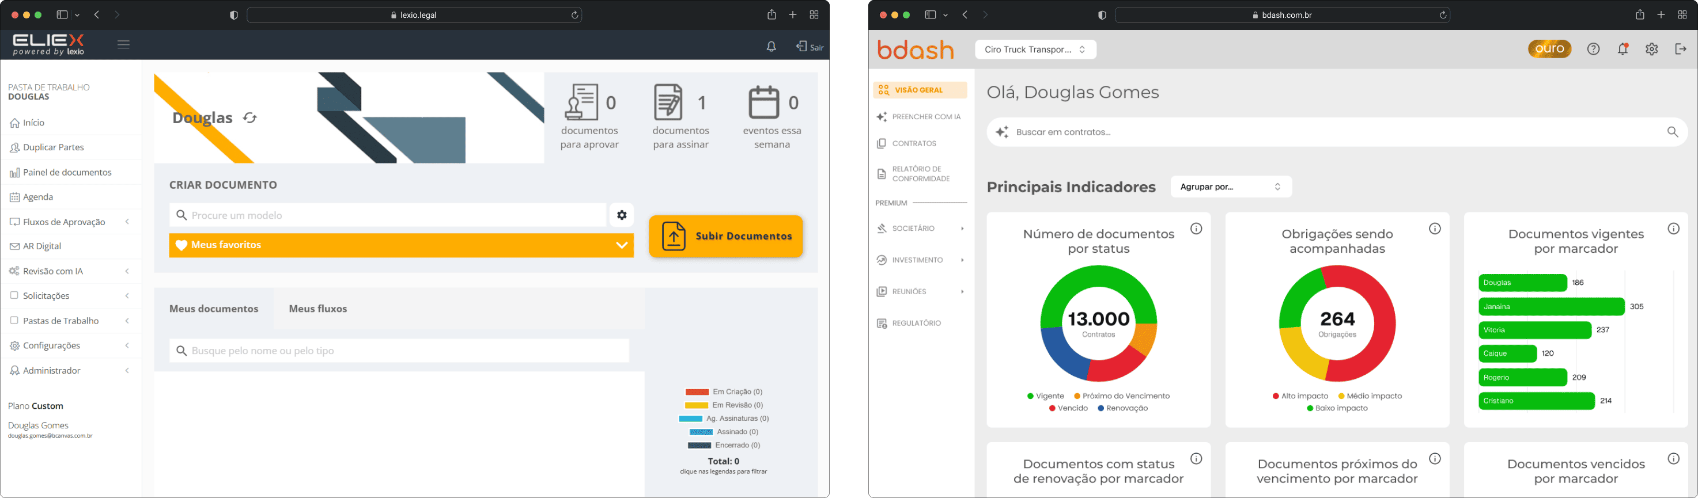
Task: Select Visão Geral in the bdash sidebar
Action: coord(920,90)
